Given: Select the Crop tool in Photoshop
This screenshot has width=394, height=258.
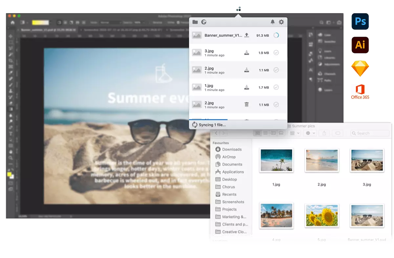Looking at the screenshot, I should (11, 60).
